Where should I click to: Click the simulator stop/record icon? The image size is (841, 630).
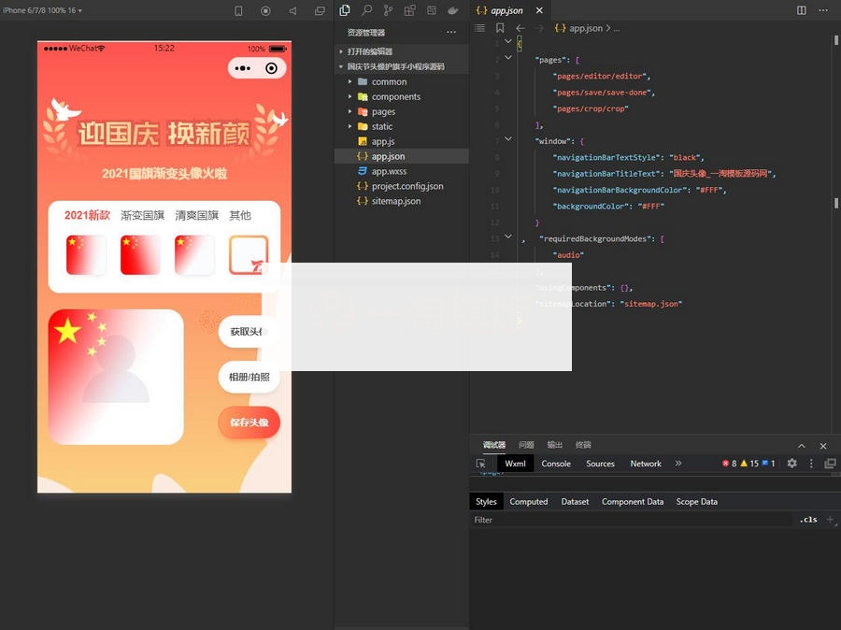pyautogui.click(x=265, y=11)
